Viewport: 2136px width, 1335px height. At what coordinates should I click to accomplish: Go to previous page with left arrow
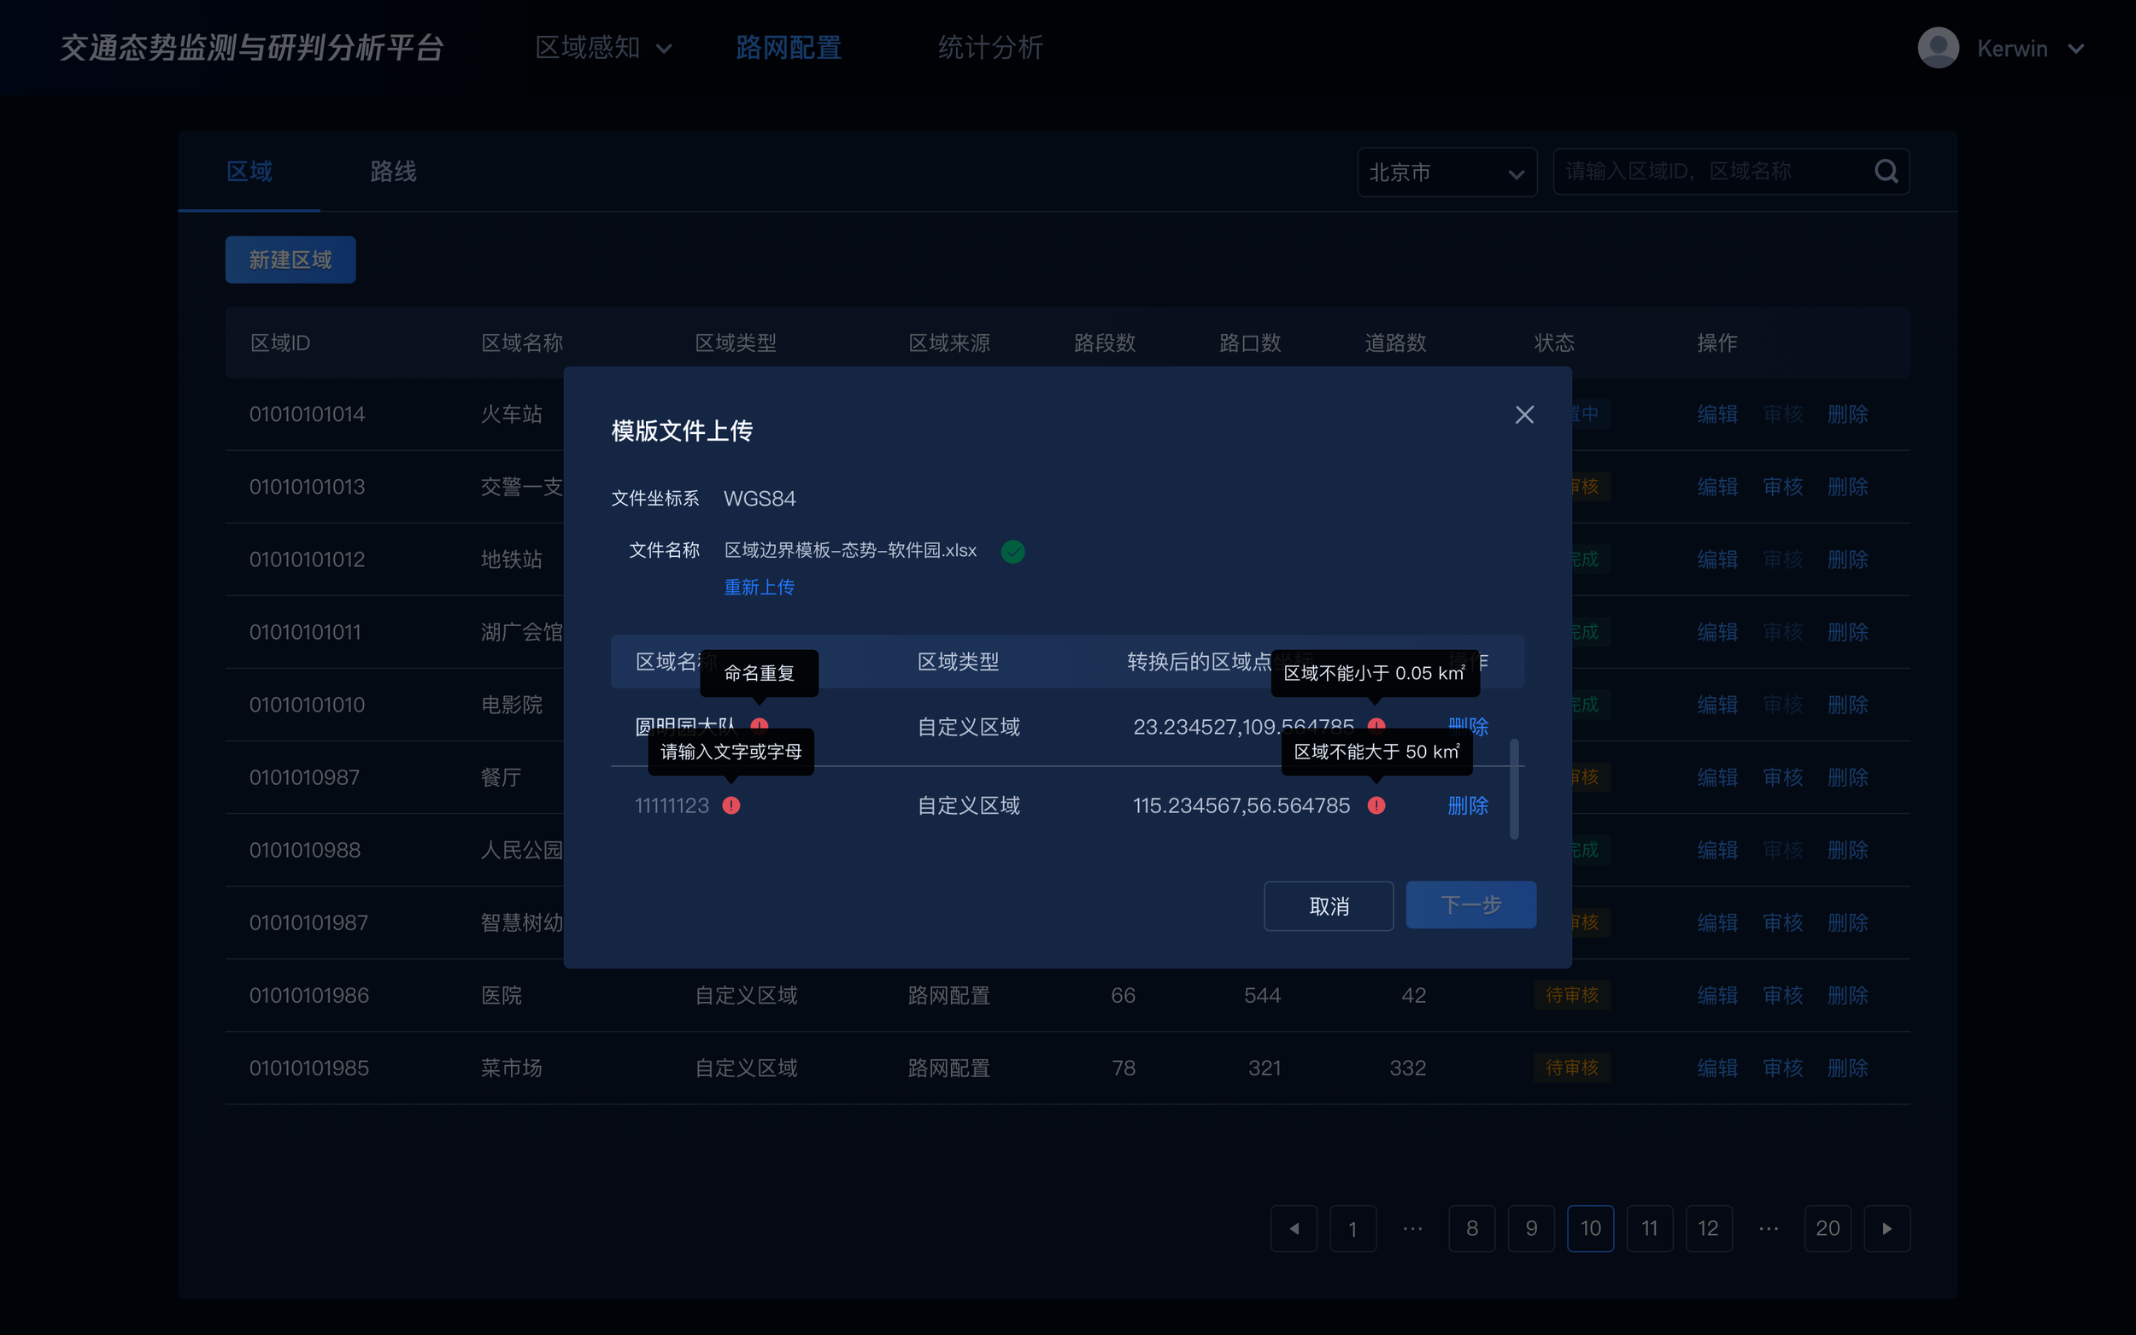[x=1294, y=1228]
